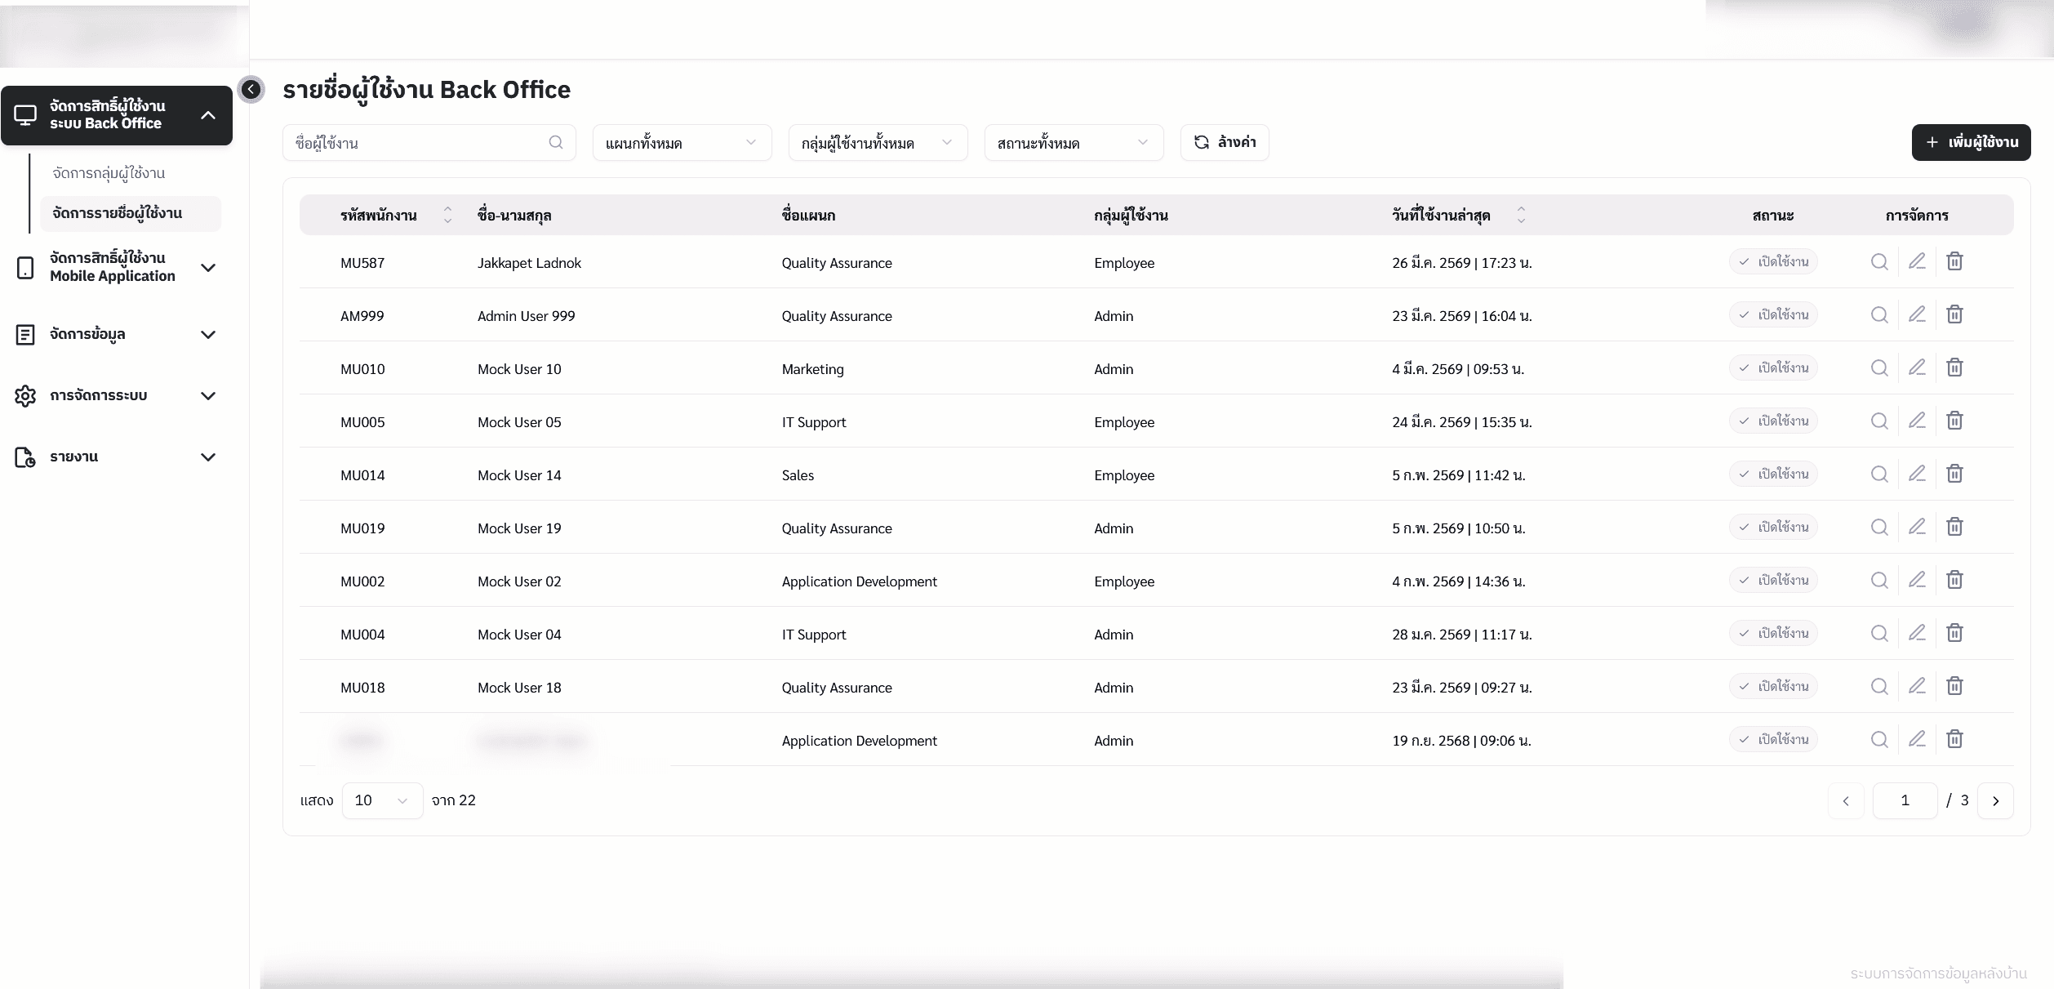This screenshot has width=2054, height=989.
Task: Sort by วันที่ใช้งานล่าสุด column arrows
Action: (x=1521, y=215)
